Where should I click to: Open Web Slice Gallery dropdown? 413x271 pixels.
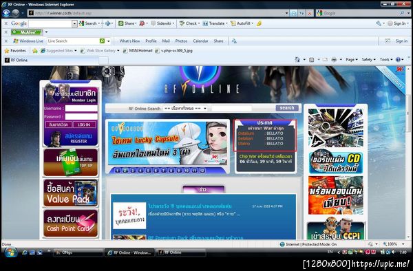[118, 50]
